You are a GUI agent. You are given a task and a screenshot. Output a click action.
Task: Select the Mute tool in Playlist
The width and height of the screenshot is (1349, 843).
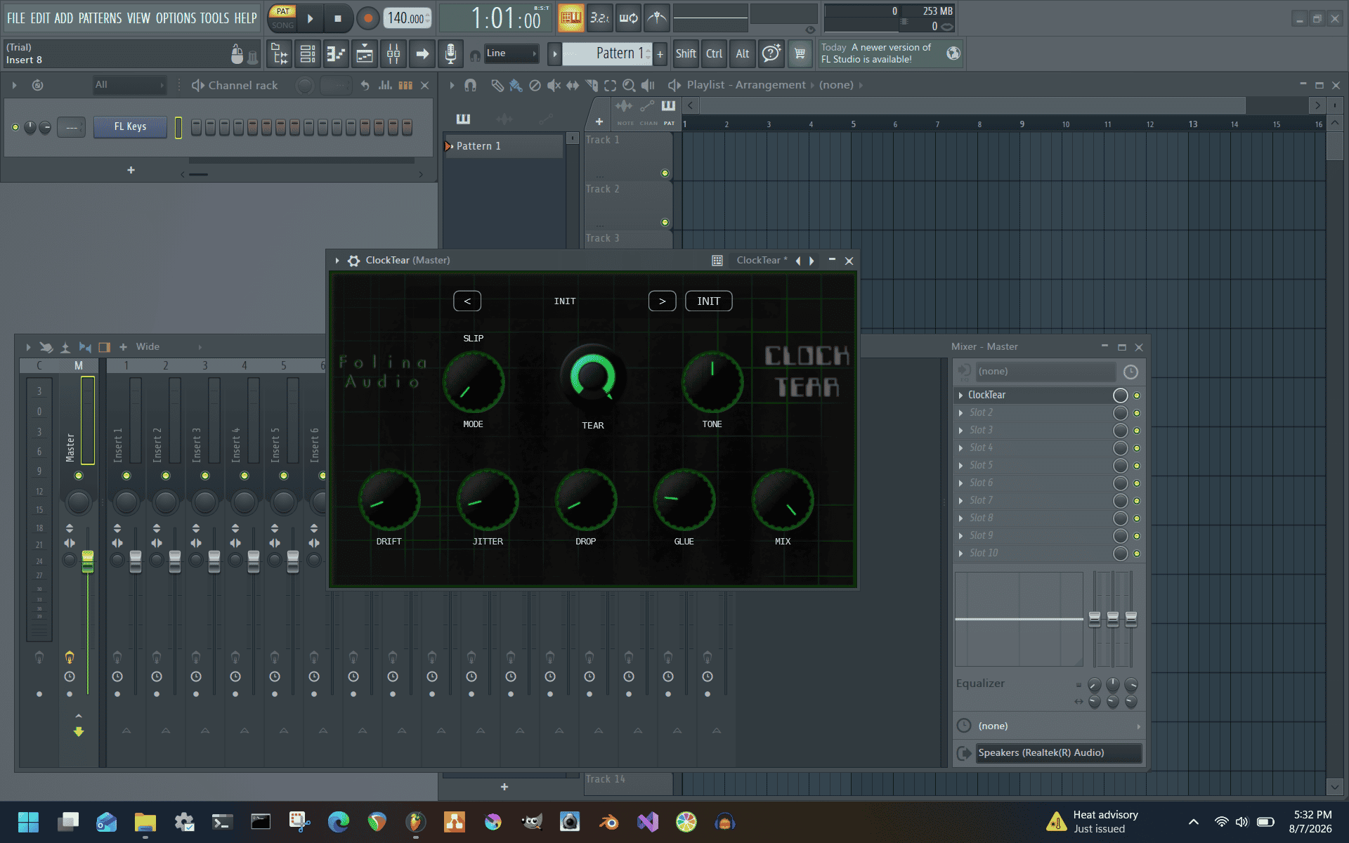tap(554, 85)
